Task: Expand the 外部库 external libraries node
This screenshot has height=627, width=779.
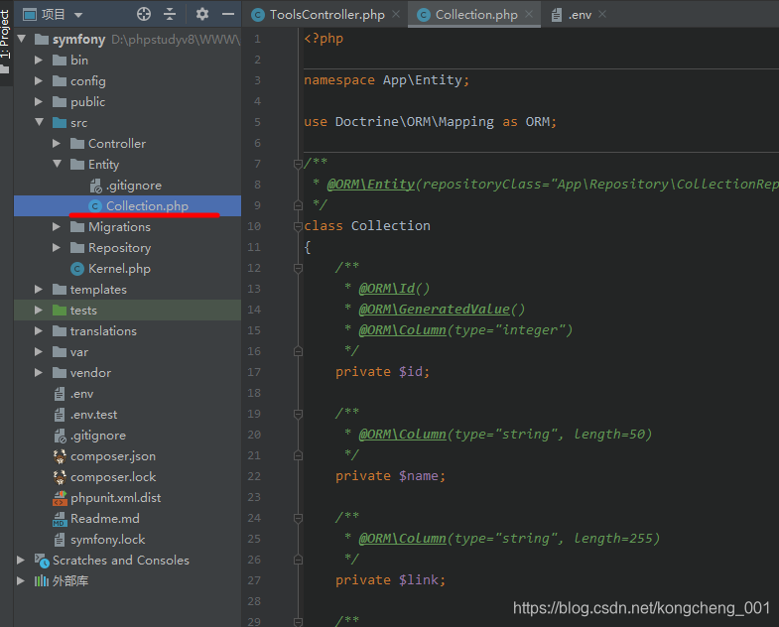Action: click(21, 581)
